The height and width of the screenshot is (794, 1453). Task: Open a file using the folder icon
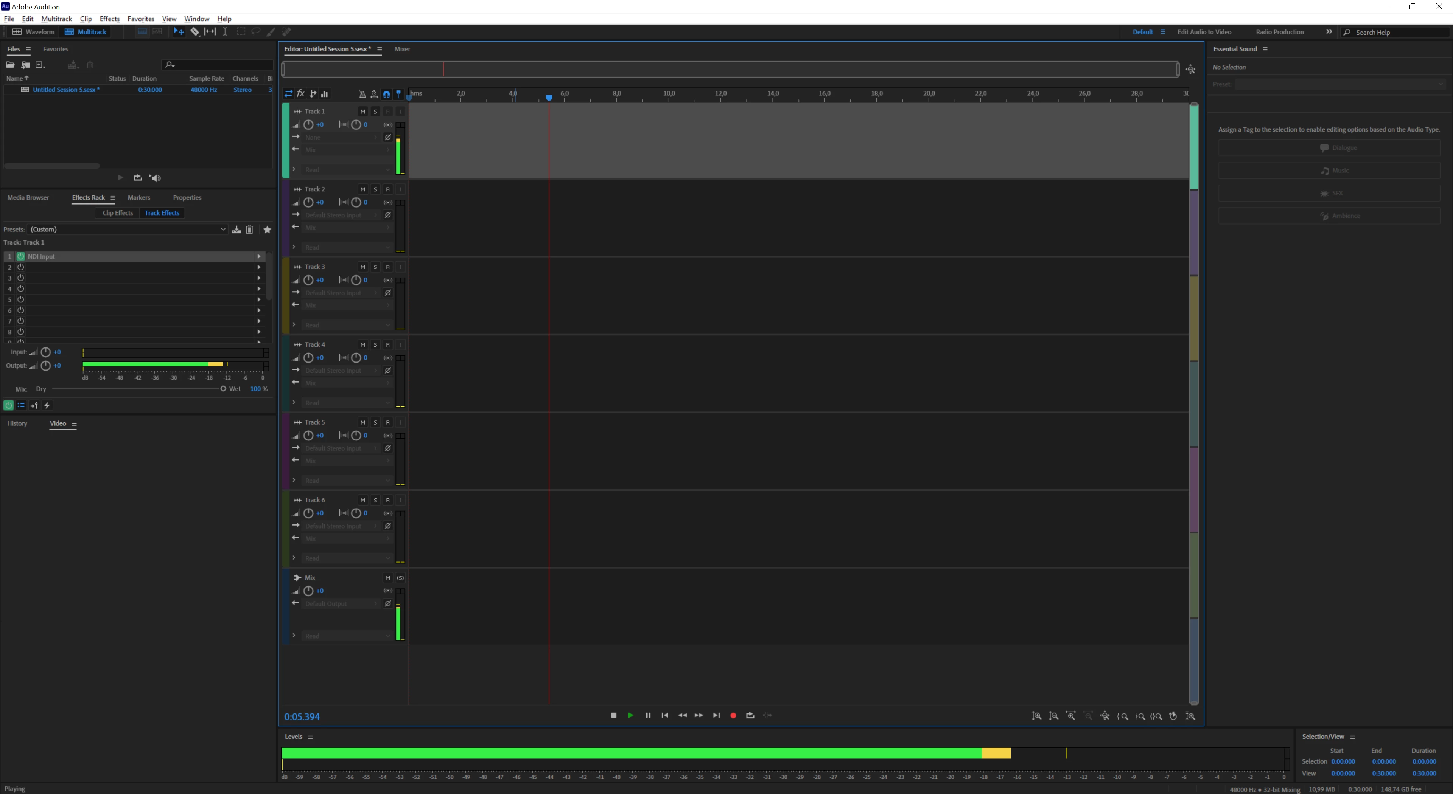pyautogui.click(x=10, y=65)
